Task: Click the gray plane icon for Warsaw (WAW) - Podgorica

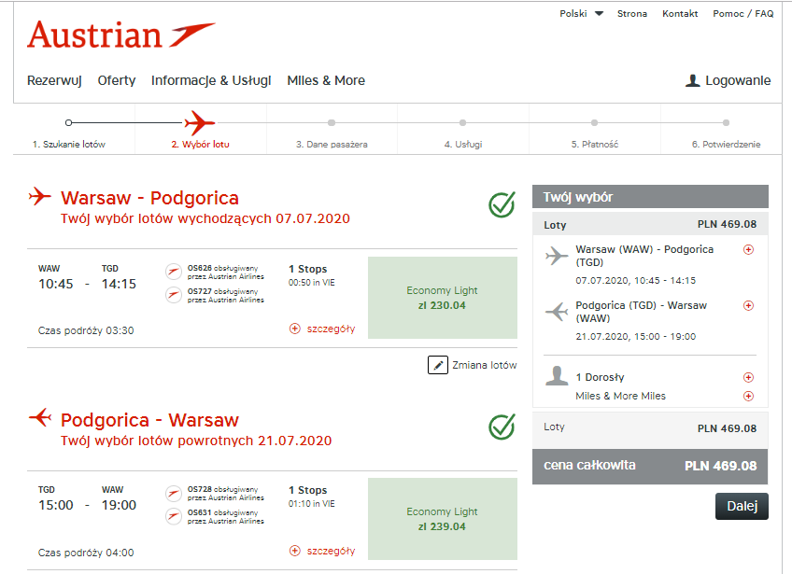Action: (557, 256)
